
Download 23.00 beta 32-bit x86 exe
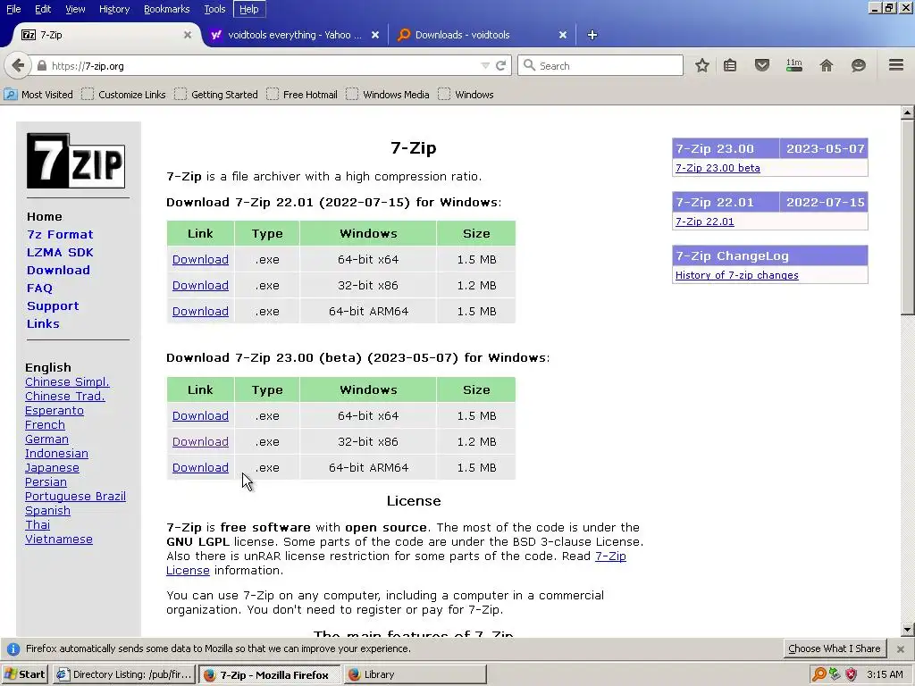[x=200, y=441]
